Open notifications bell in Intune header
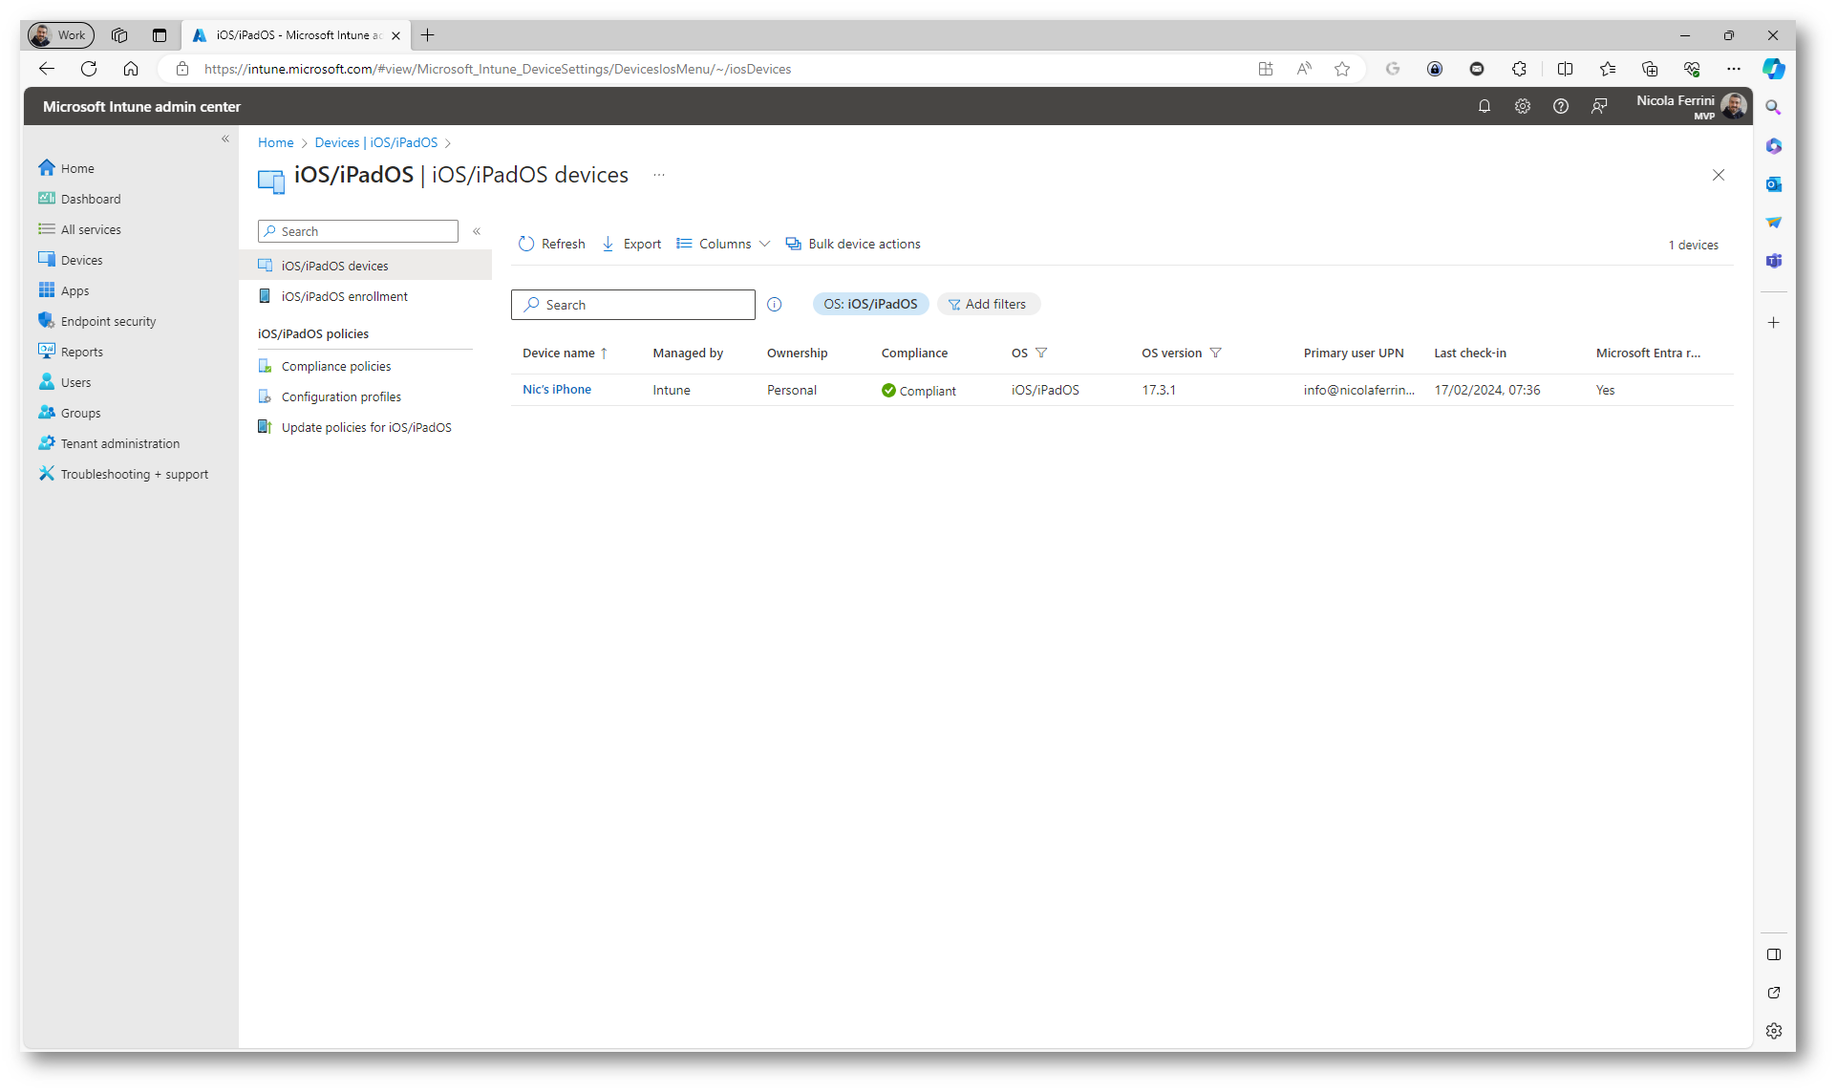Image resolution: width=1836 pixels, height=1092 pixels. pos(1484,106)
